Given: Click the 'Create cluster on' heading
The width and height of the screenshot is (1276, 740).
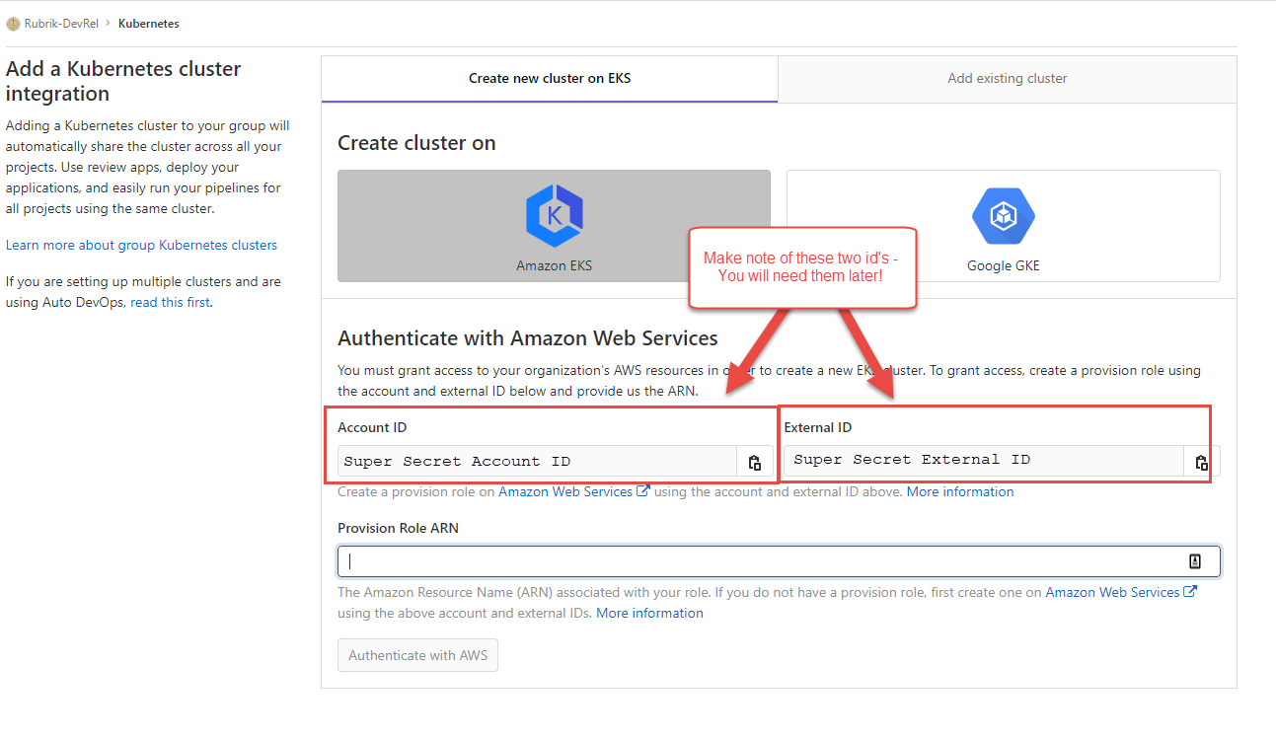Looking at the screenshot, I should click(x=416, y=143).
